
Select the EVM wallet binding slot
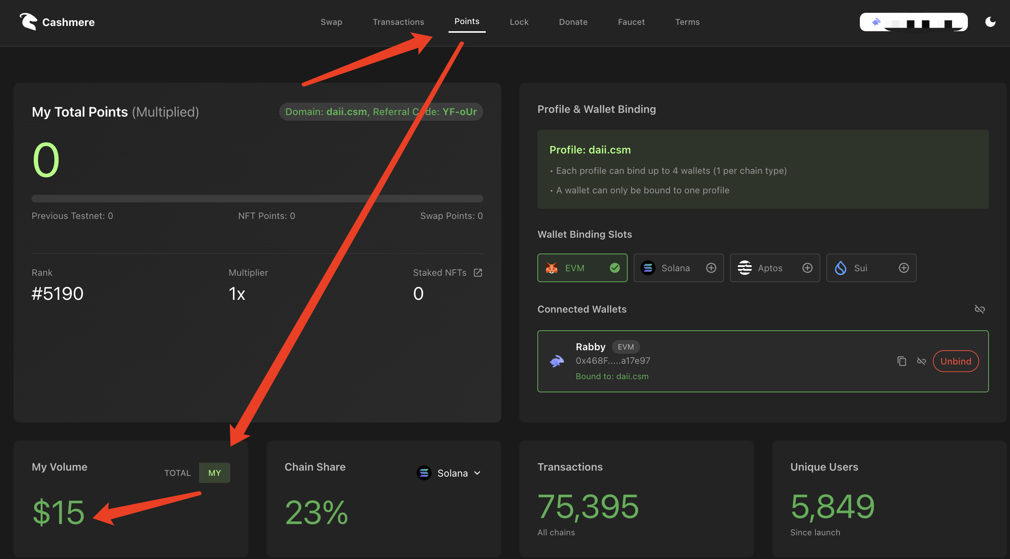point(582,268)
